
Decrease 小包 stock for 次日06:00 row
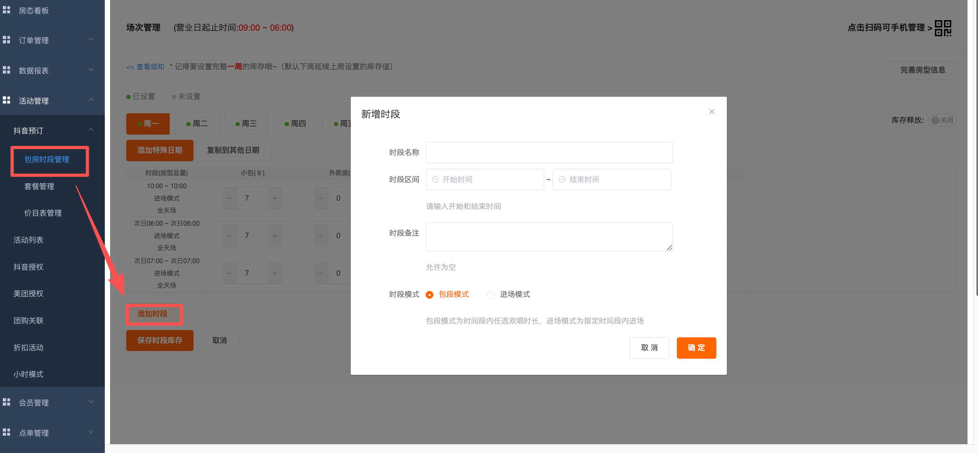tap(229, 236)
